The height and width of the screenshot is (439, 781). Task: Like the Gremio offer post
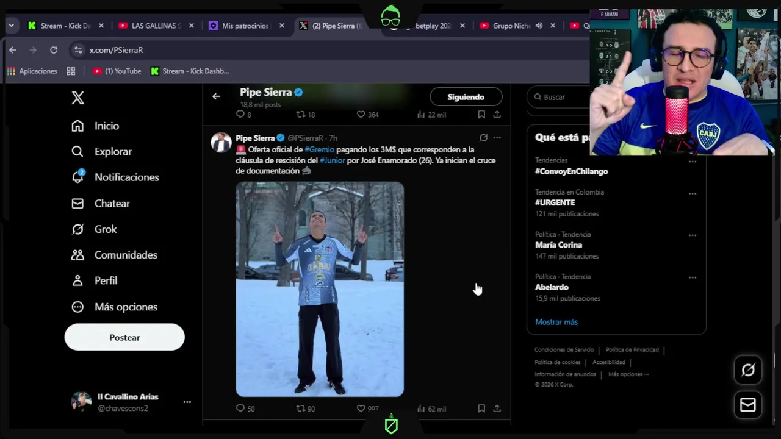pos(367,409)
